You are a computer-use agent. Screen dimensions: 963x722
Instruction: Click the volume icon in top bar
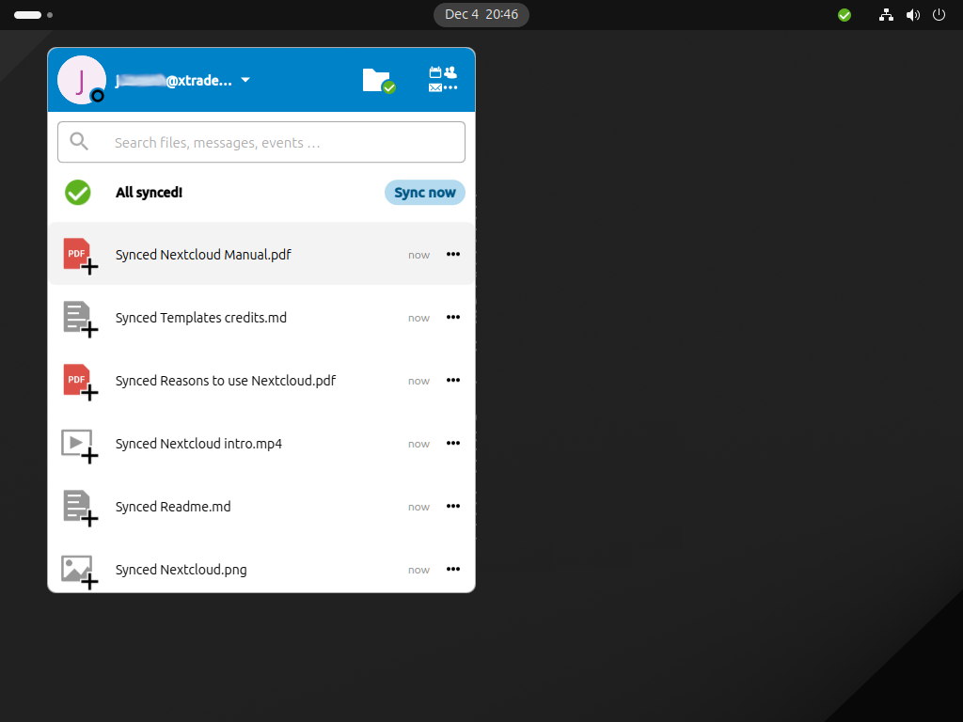point(912,15)
